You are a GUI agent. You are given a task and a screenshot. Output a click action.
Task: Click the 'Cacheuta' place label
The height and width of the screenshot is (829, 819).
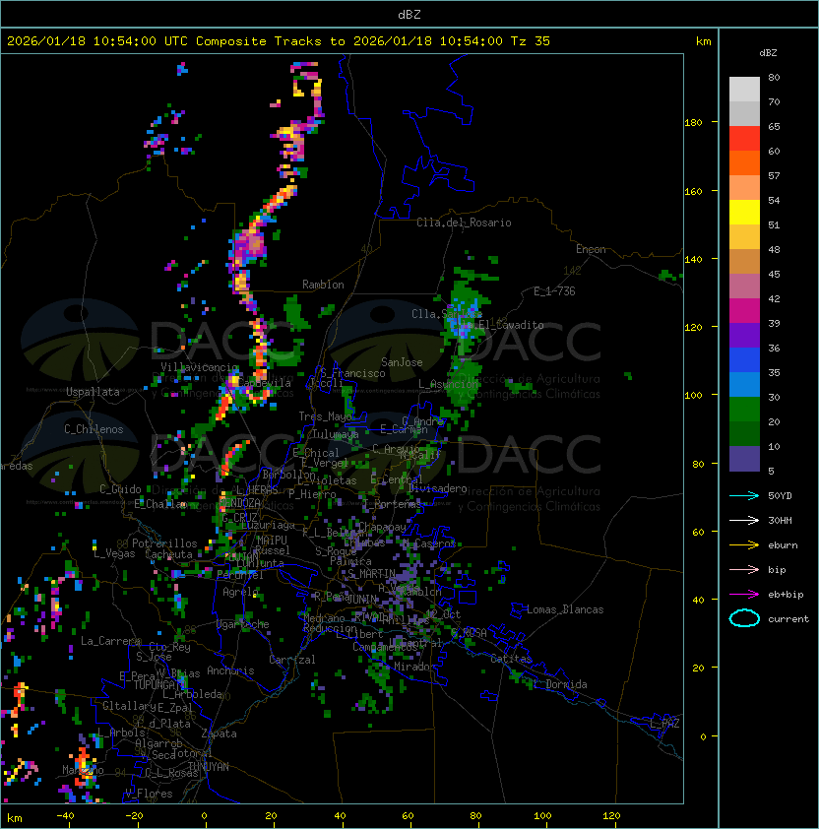click(x=168, y=554)
